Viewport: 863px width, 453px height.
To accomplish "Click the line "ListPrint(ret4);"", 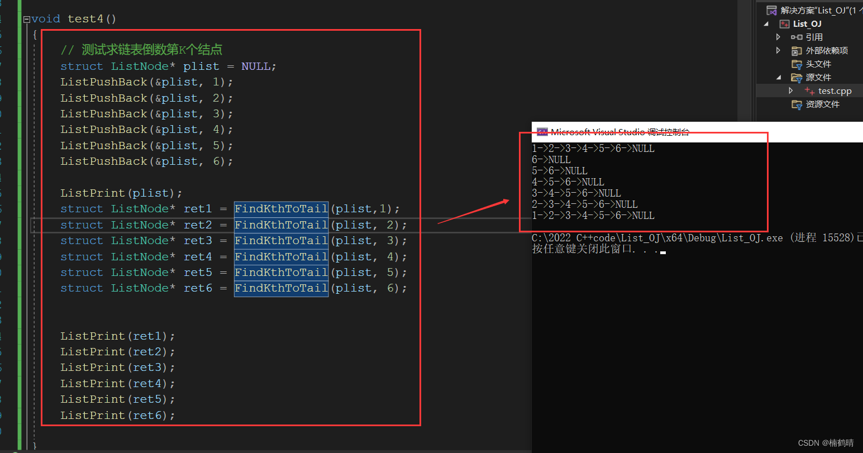I will tap(118, 384).
